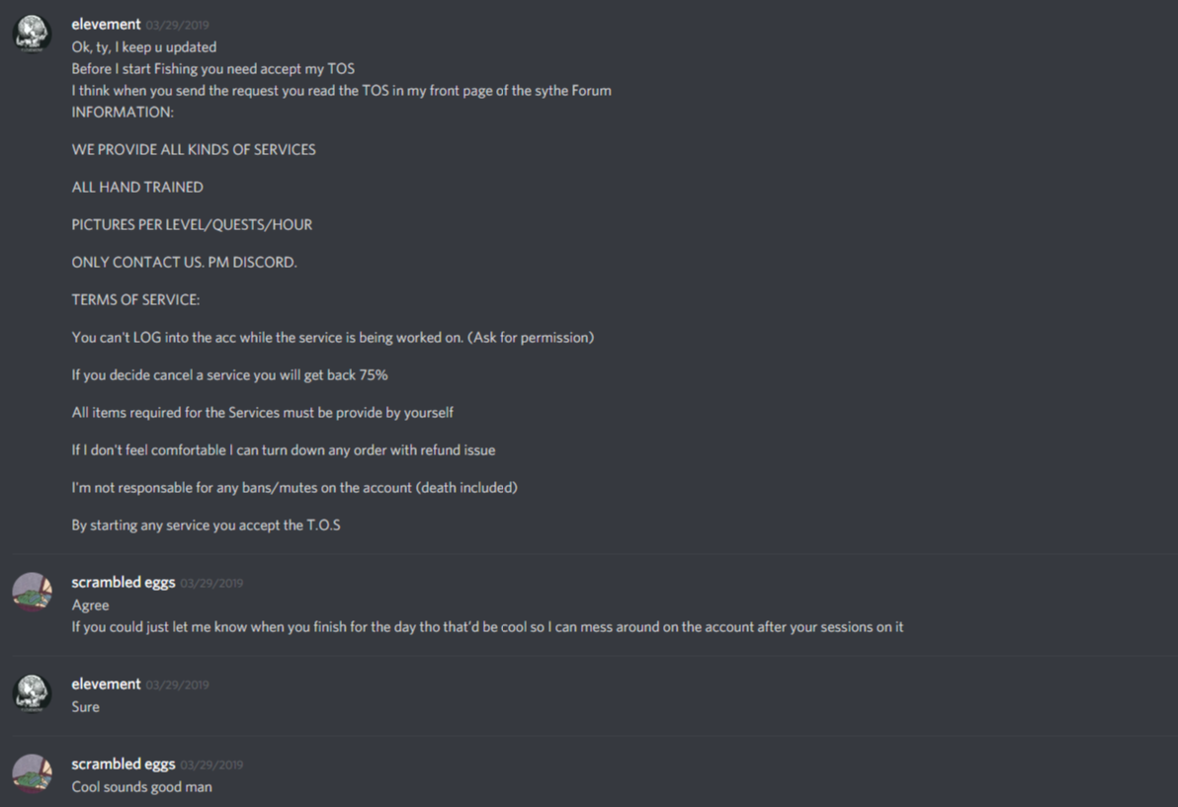Click the timestamp beside elevement's Sure message
Image resolution: width=1178 pixels, height=807 pixels.
(177, 685)
